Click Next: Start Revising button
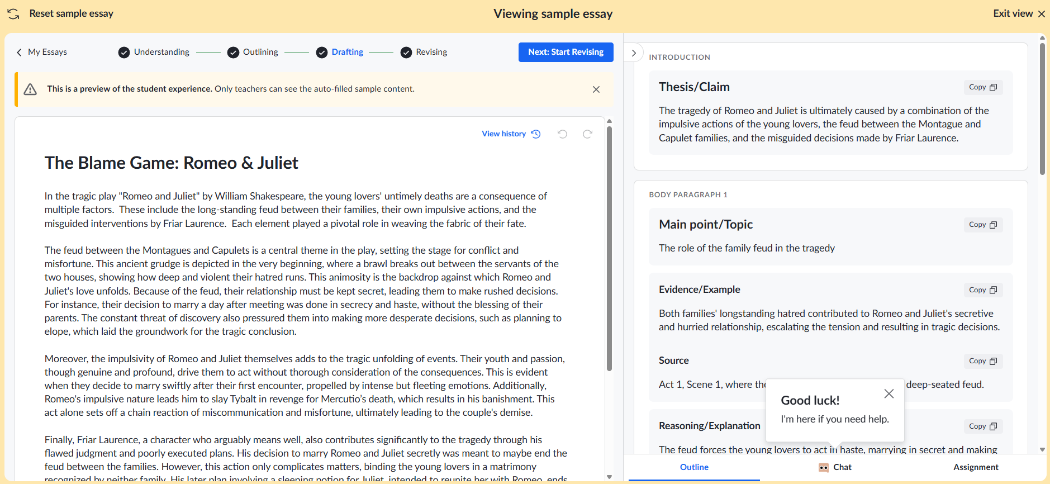The image size is (1050, 484). 566,52
